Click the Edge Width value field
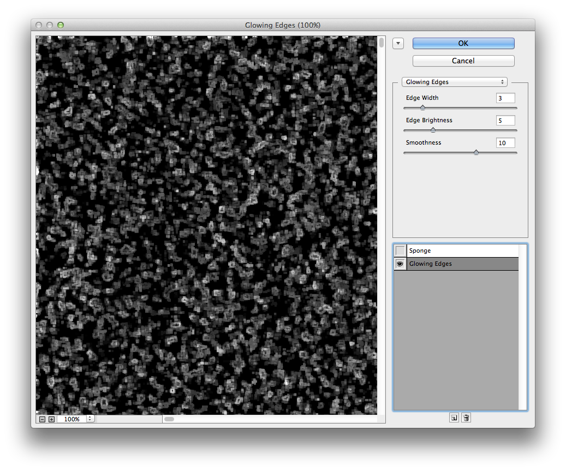 [505, 98]
